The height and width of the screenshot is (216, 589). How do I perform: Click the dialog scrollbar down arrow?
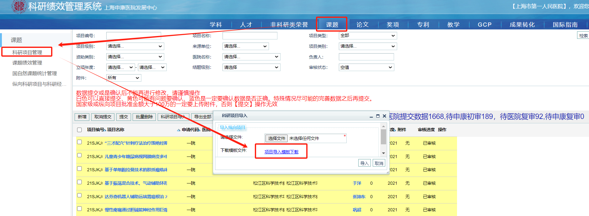click(x=383, y=153)
